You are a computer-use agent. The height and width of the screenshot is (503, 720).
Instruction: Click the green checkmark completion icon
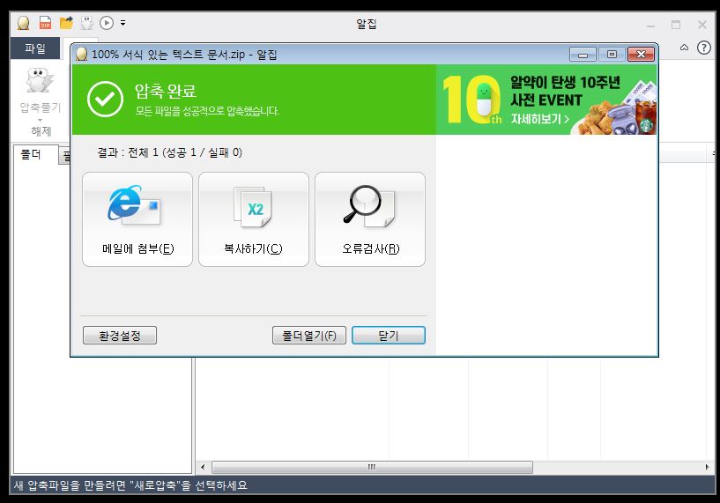pos(105,100)
